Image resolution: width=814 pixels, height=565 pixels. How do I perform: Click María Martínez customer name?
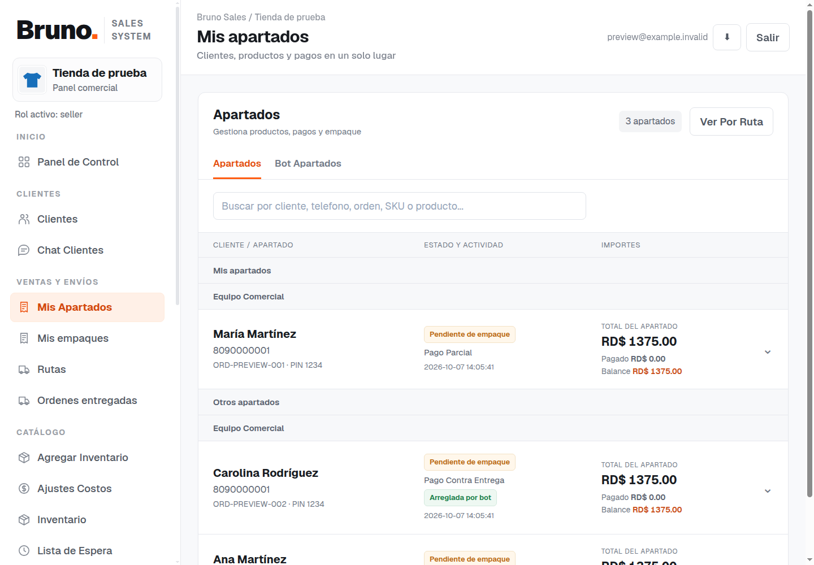coord(254,334)
